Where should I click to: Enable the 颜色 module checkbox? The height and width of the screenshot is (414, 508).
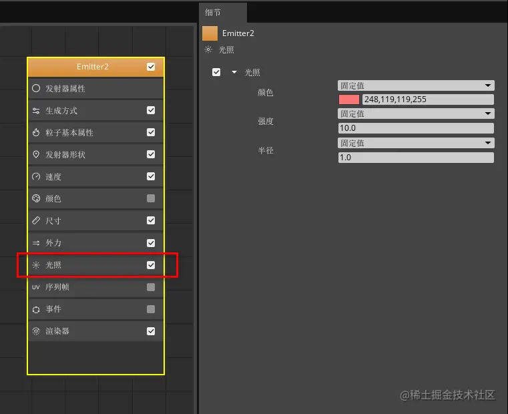coord(151,198)
